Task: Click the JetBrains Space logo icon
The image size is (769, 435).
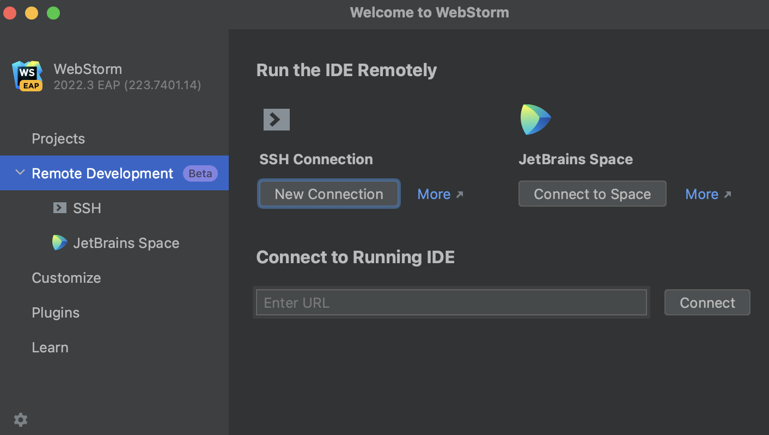Action: coord(535,119)
